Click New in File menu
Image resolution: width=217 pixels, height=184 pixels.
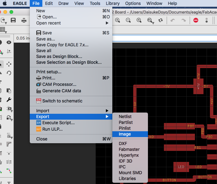[x=71, y=11]
